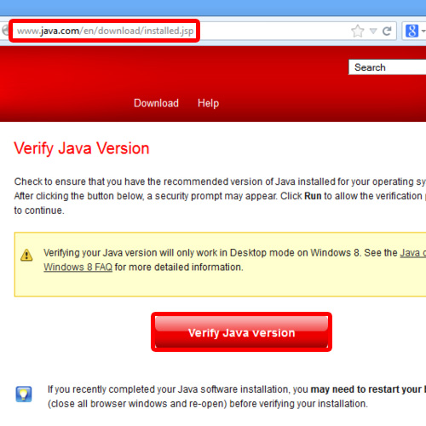
Task: Click the Google search engine icon
Action: 412,31
